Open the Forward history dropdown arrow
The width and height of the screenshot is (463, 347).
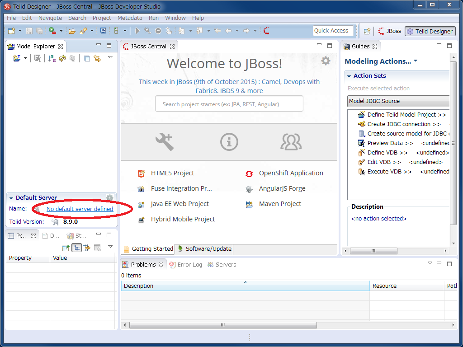[255, 31]
